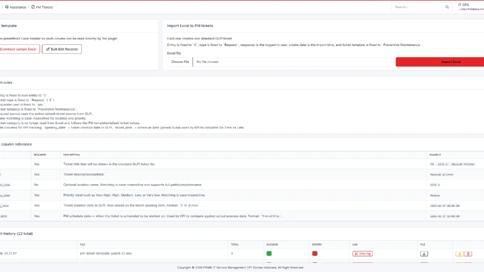Click the ticket icon beside PM Tickets
The width and height of the screenshot is (484, 272).
[33, 7]
